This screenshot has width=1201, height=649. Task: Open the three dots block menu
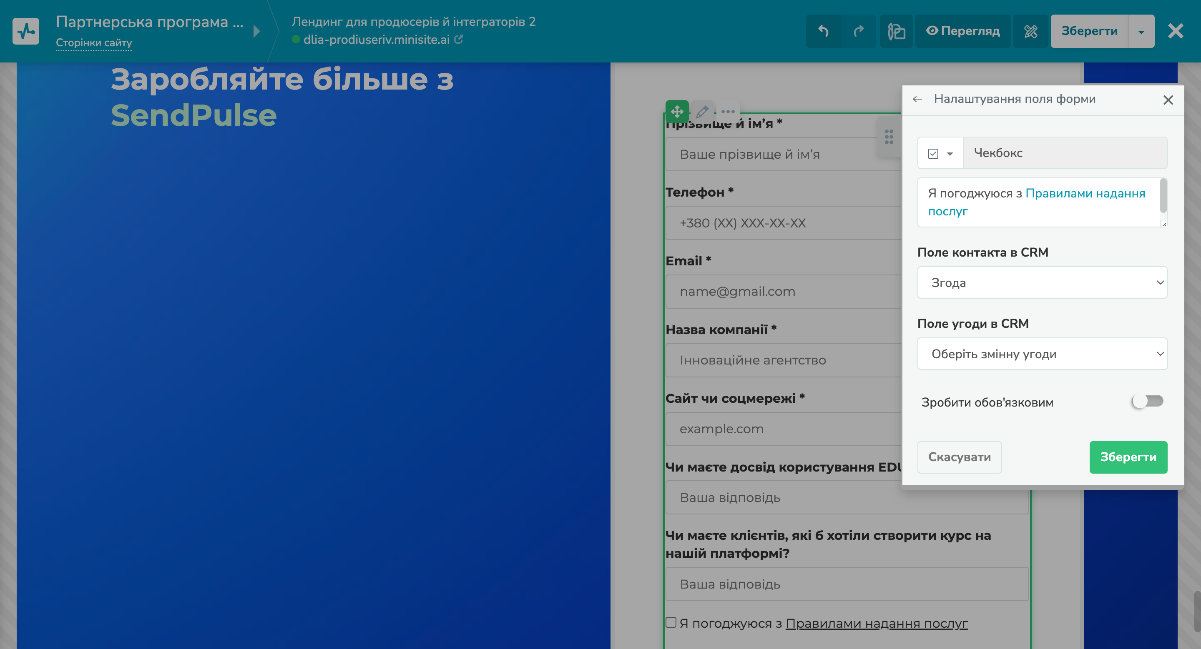tap(728, 111)
